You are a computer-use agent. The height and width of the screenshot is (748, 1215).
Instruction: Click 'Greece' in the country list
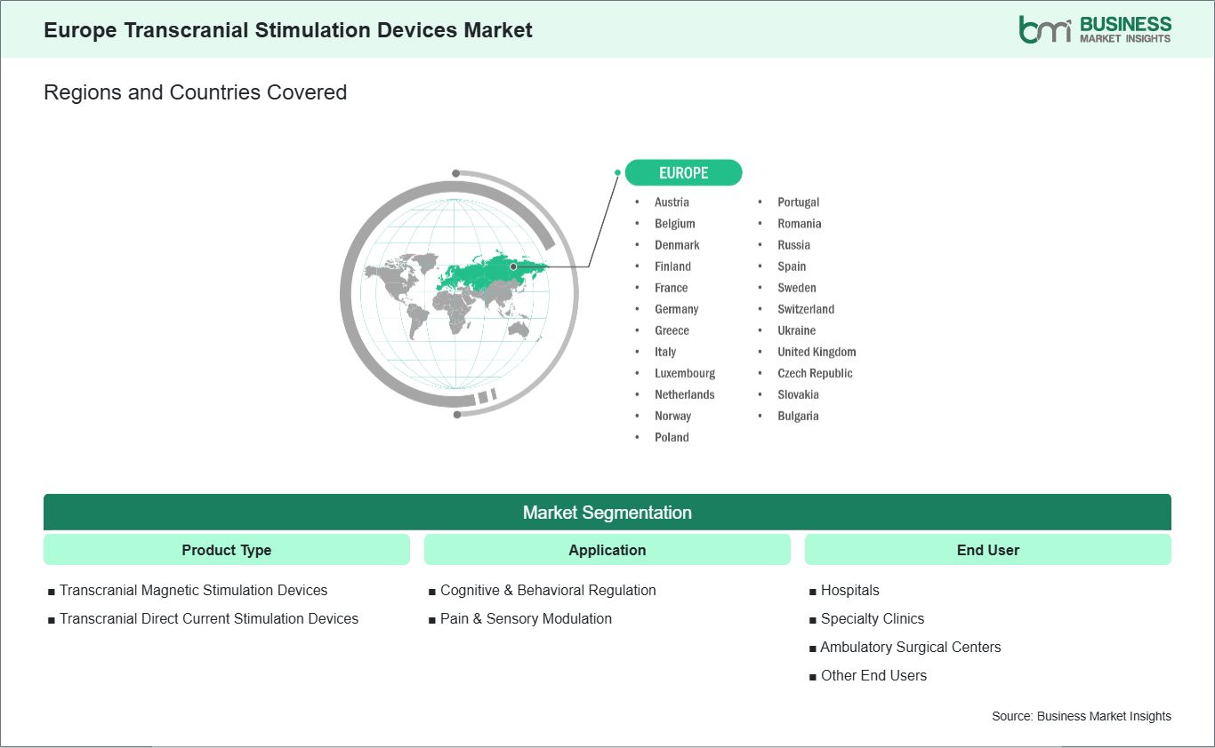pyautogui.click(x=672, y=330)
